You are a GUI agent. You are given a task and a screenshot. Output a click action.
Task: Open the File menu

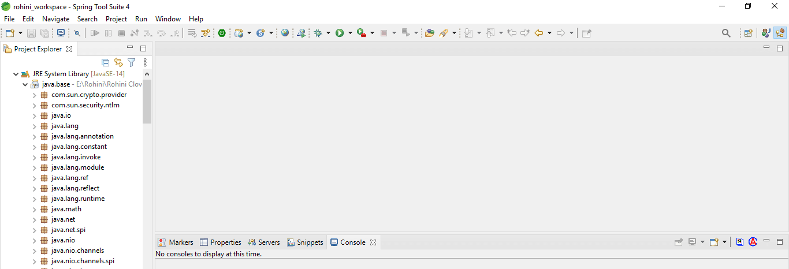click(x=9, y=19)
